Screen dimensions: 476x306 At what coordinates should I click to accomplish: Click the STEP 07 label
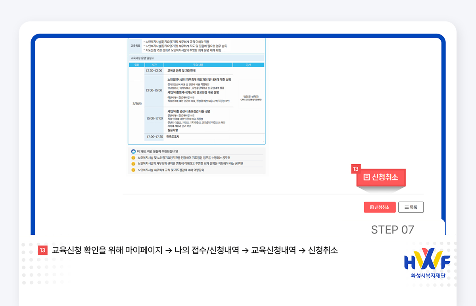(x=393, y=230)
